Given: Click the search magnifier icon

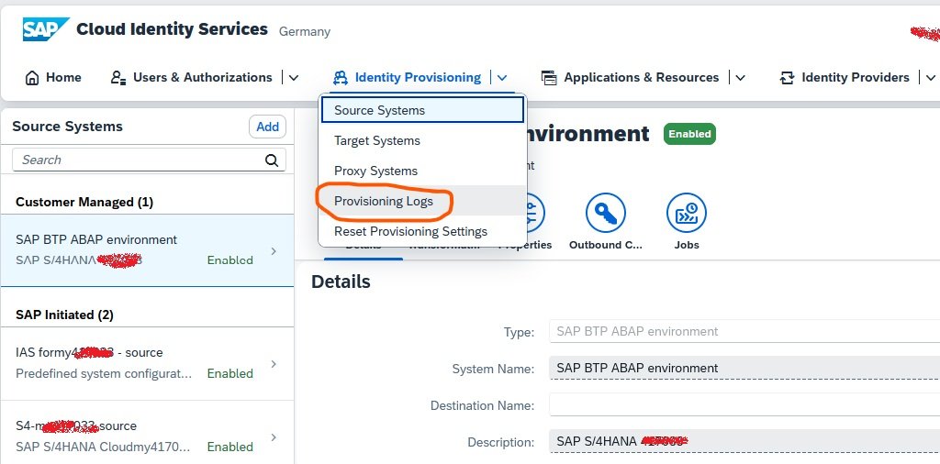Looking at the screenshot, I should tap(271, 160).
